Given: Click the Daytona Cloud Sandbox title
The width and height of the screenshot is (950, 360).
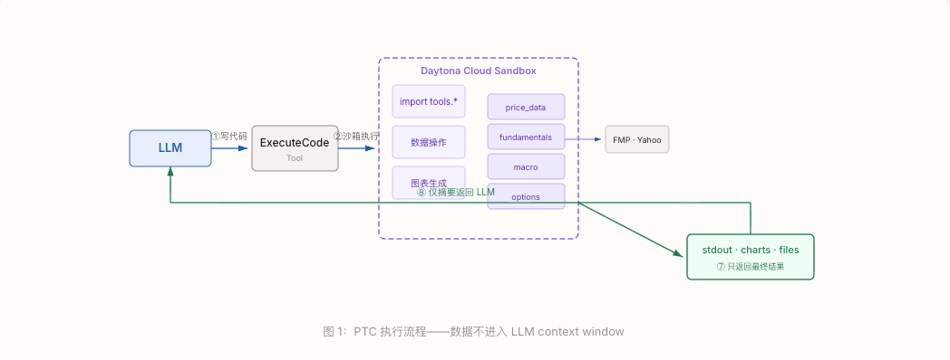Looking at the screenshot, I should pos(479,71).
